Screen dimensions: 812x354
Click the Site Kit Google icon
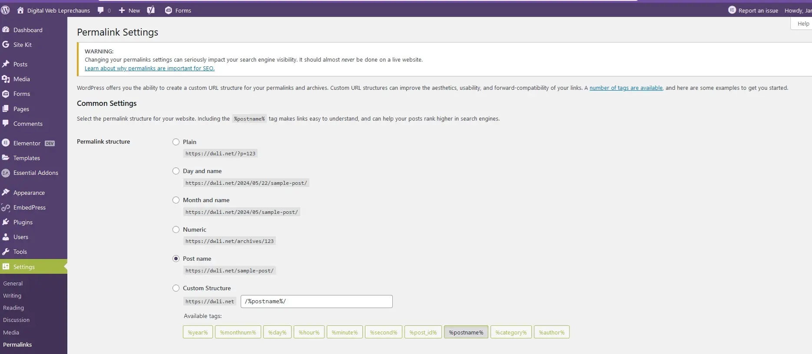[x=6, y=44]
